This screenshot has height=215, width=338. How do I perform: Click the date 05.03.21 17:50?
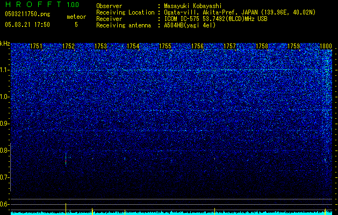tap(27, 25)
